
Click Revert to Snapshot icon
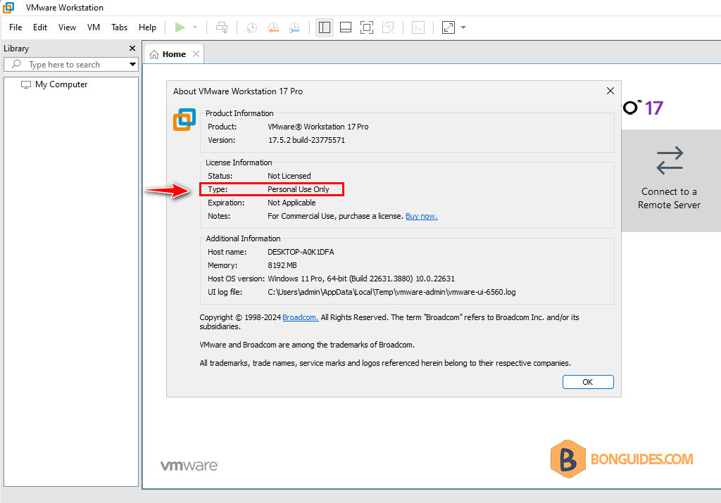tap(273, 27)
